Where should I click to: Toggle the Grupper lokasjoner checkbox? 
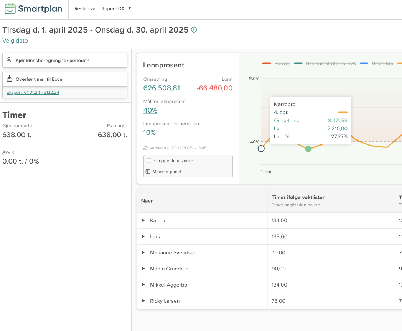(x=149, y=161)
